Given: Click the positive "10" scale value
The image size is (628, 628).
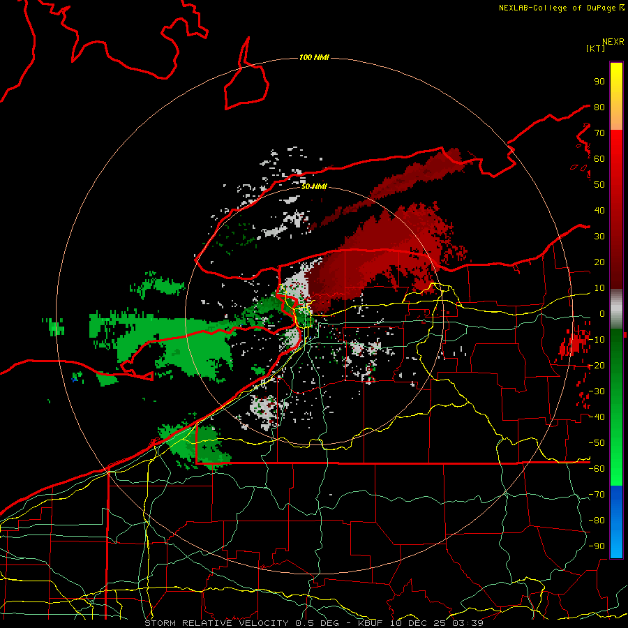Looking at the screenshot, I should click(599, 288).
